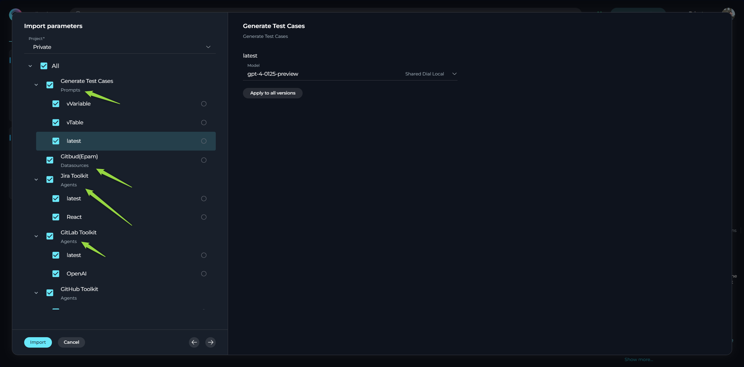Click the Generate Test Cases tree label

point(87,81)
